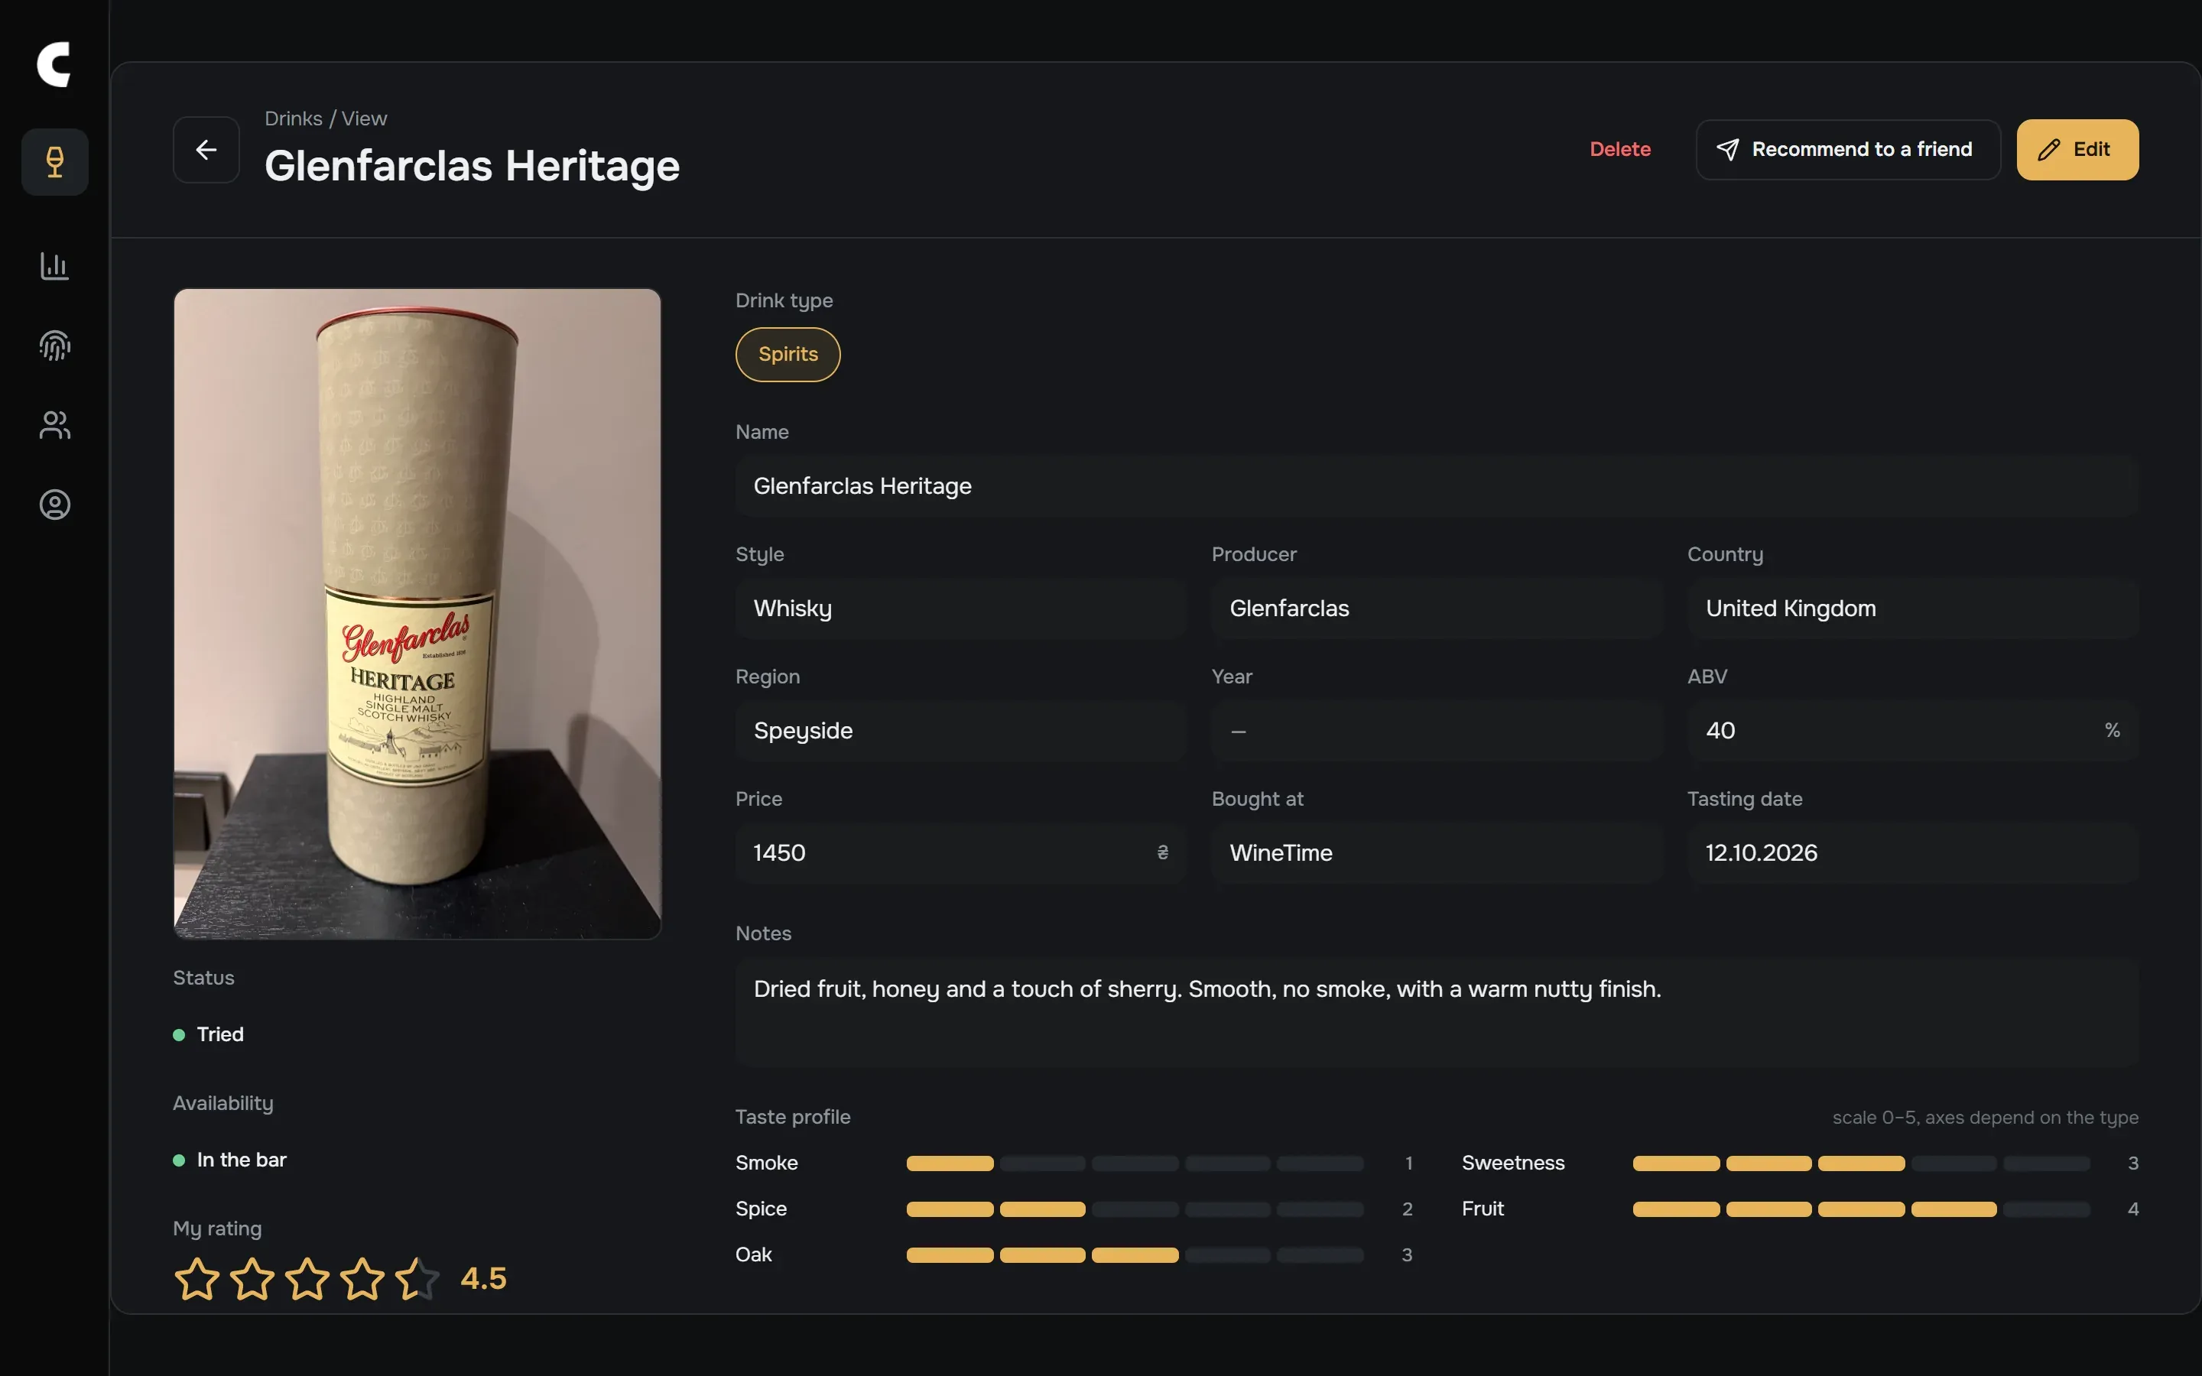Viewport: 2202px width, 1376px height.
Task: Click the fourth rating star
Action: 362,1279
